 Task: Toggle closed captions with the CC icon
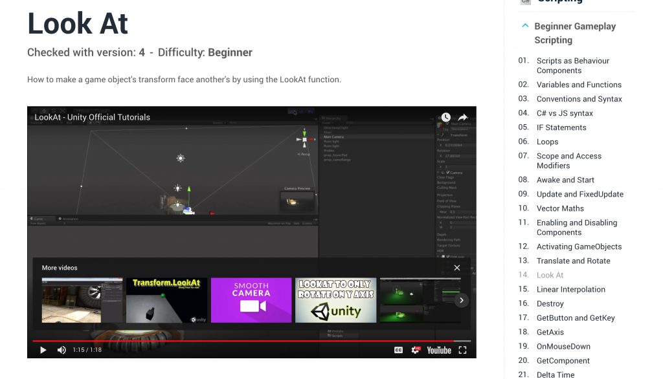[x=398, y=350]
